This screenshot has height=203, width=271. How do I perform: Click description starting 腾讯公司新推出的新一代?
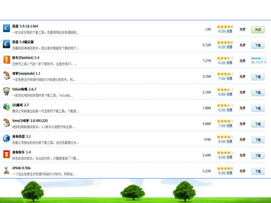[46, 111]
